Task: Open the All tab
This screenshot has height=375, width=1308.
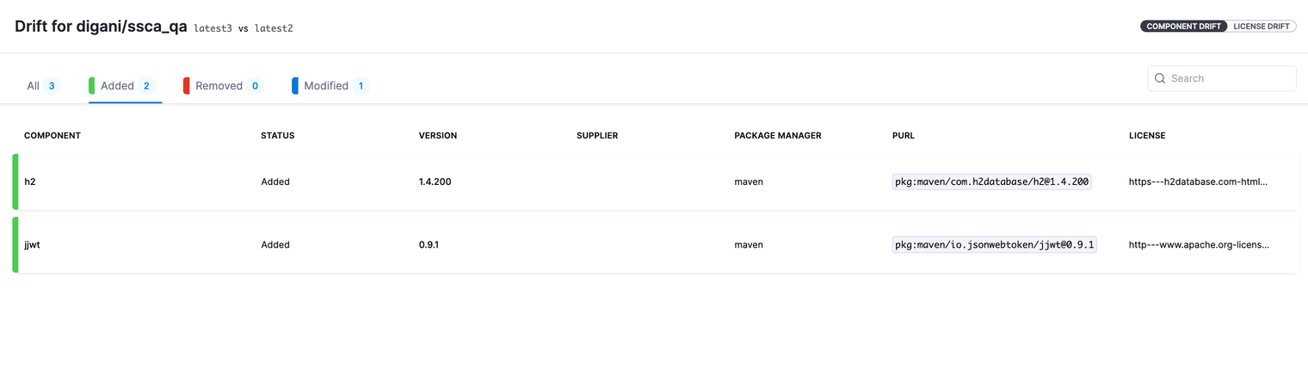Action: pyautogui.click(x=42, y=86)
